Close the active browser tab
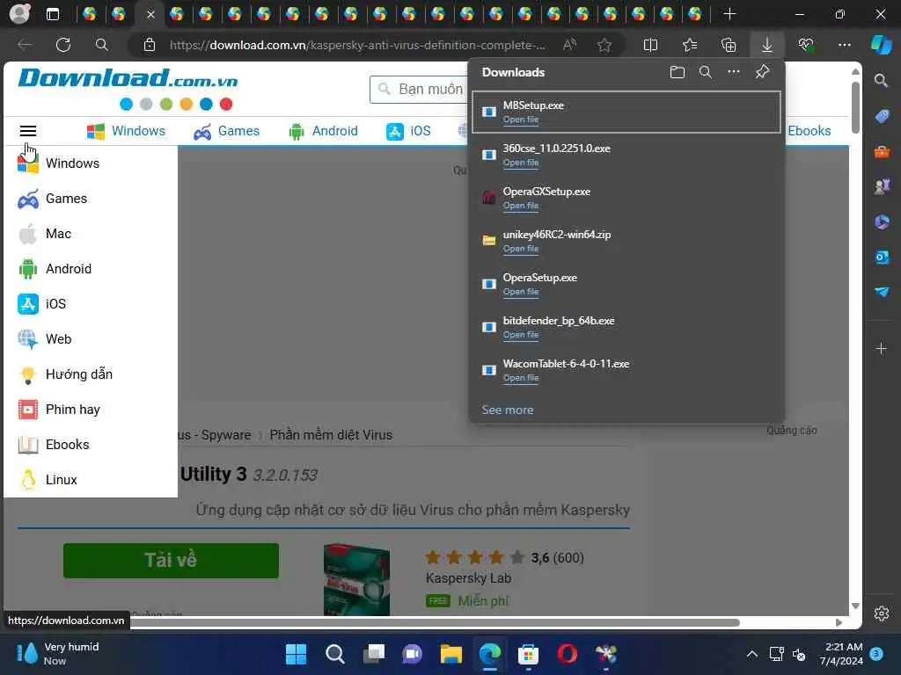The image size is (901, 675). coord(150,14)
